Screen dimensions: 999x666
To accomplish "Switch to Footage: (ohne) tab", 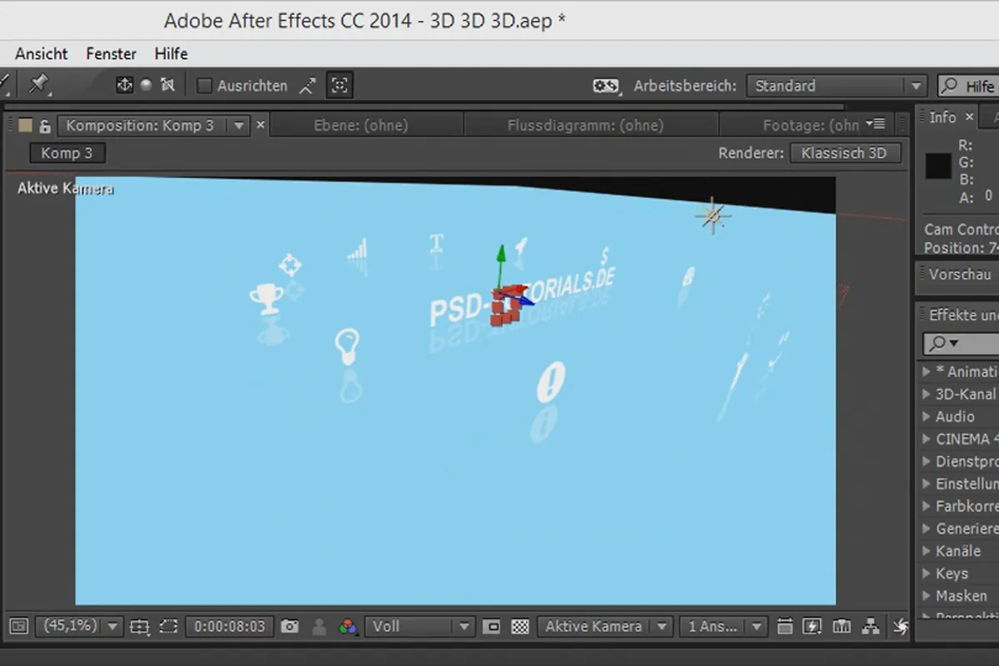I will [811, 126].
